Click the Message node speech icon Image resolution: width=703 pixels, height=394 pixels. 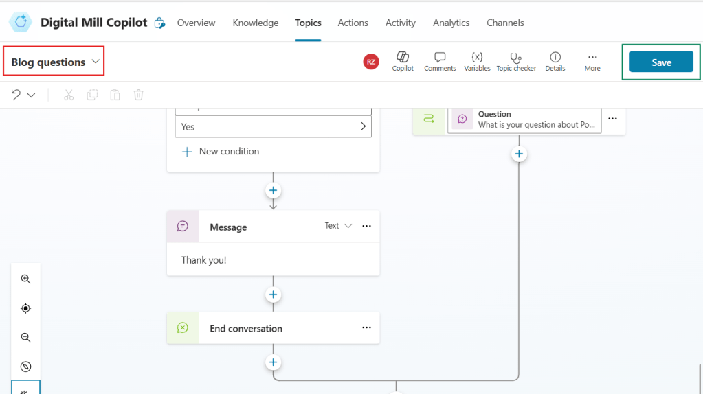click(183, 226)
